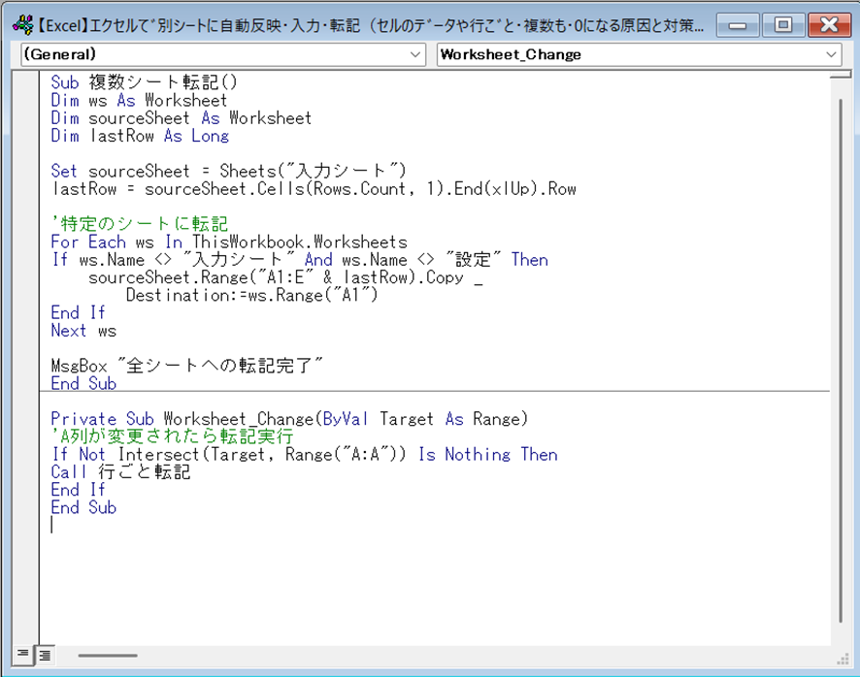860x677 pixels.
Task: Switch to Procedure View button
Action: coord(21,656)
